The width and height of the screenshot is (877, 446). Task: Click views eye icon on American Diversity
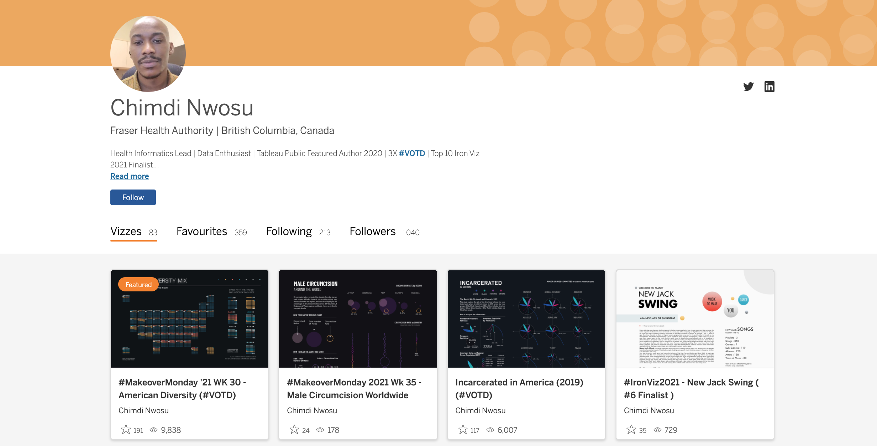coord(153,430)
